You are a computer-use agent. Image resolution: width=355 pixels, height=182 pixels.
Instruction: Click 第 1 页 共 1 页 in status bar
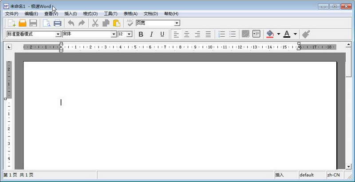click(19, 175)
